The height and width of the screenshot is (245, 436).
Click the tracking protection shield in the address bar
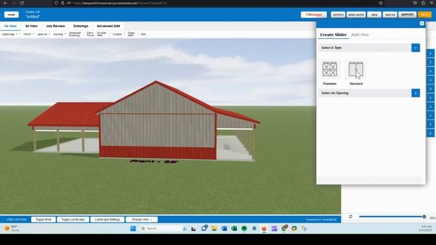pos(56,3)
